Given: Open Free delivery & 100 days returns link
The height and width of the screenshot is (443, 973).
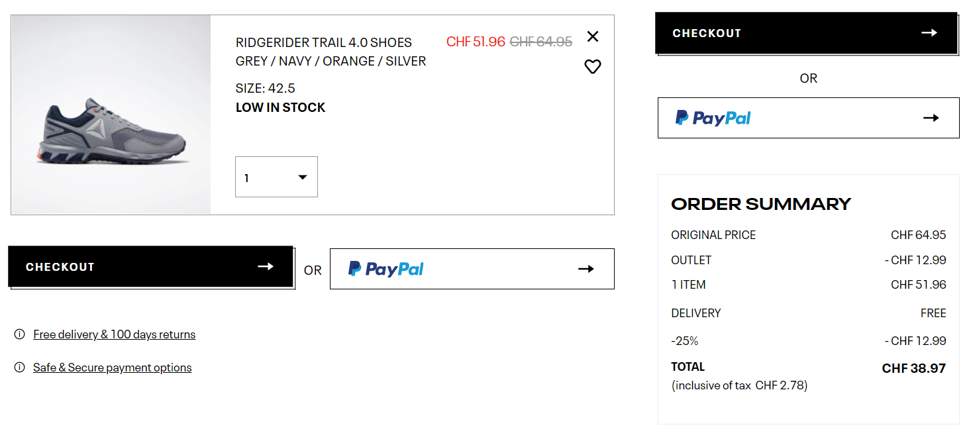Looking at the screenshot, I should (115, 334).
